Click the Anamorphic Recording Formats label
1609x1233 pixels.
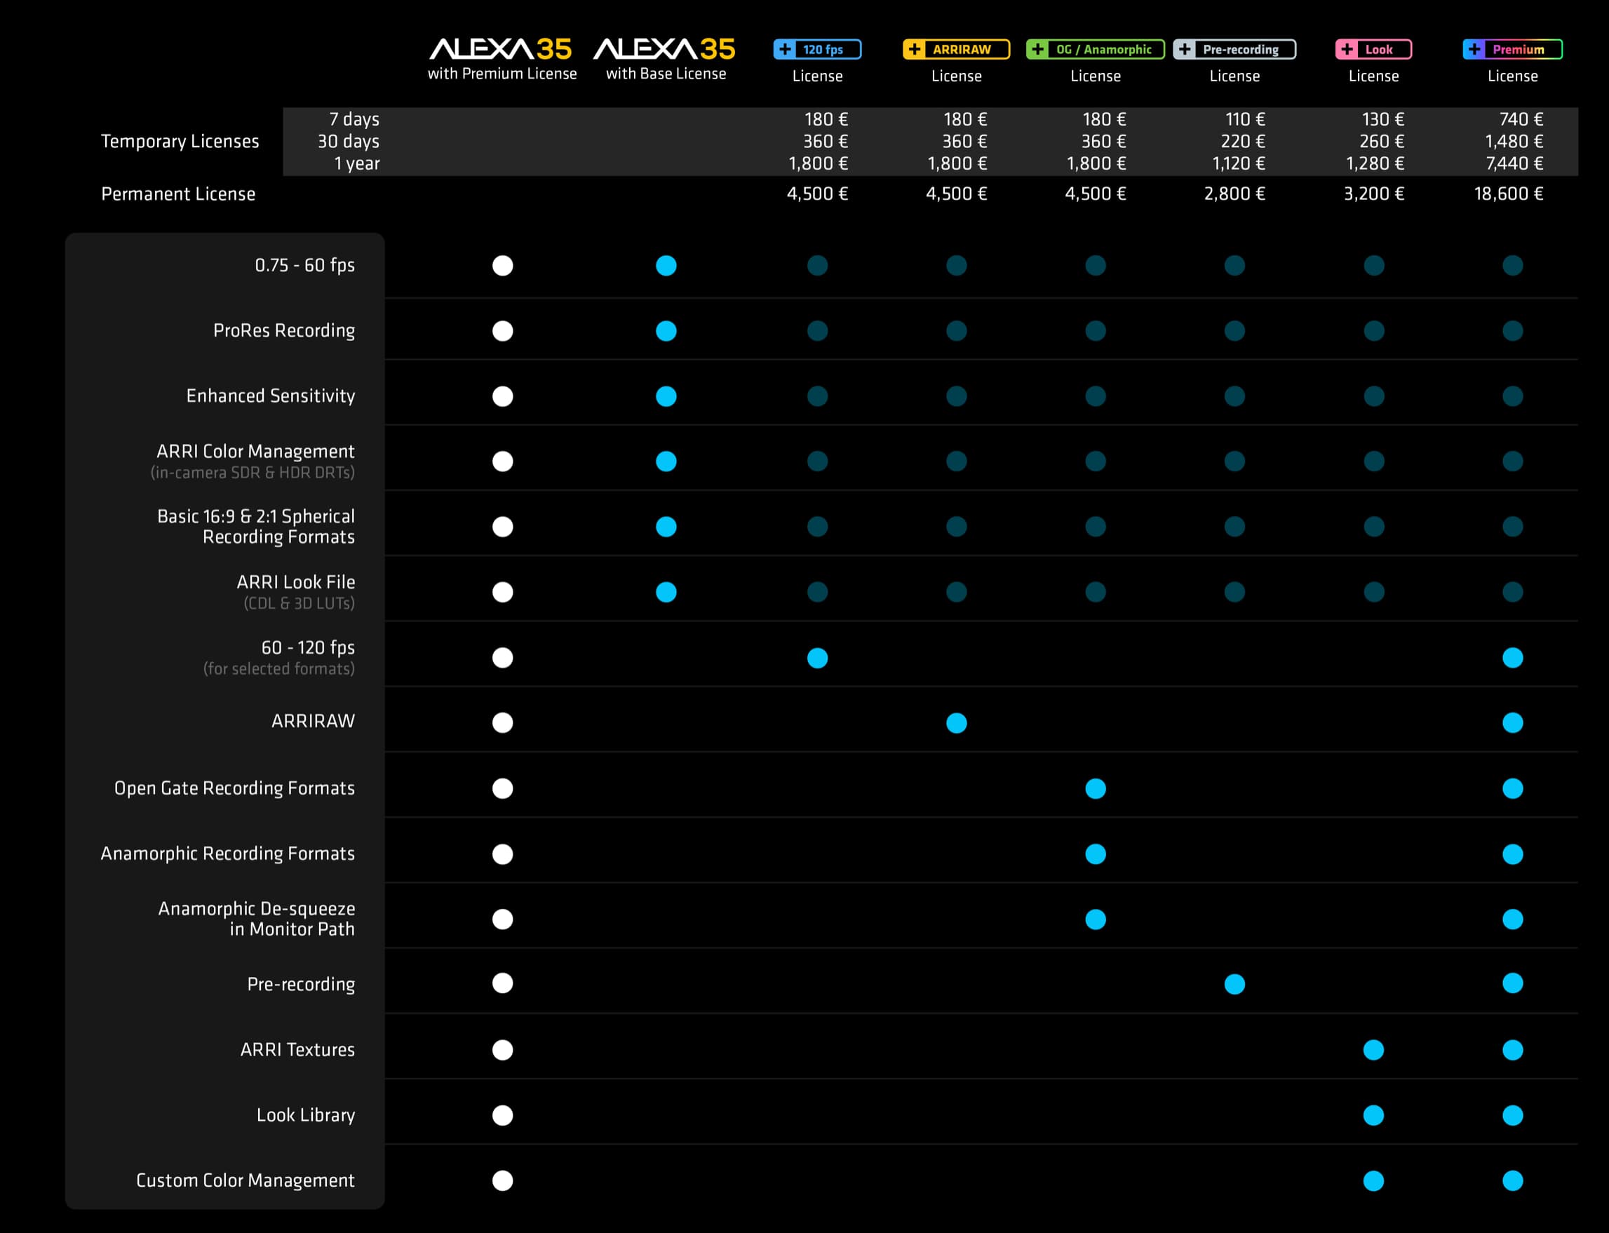pyautogui.click(x=227, y=853)
